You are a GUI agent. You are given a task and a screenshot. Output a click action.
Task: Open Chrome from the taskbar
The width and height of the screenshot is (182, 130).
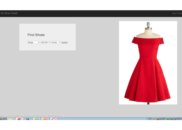tap(19, 119)
